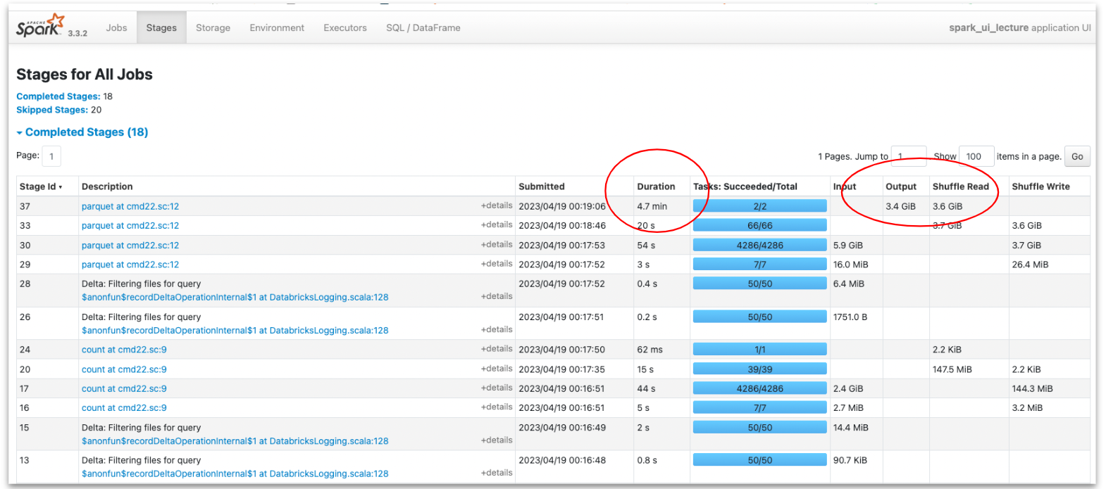This screenshot has width=1106, height=489.
Task: Open the Jobs tab
Action: [x=116, y=28]
